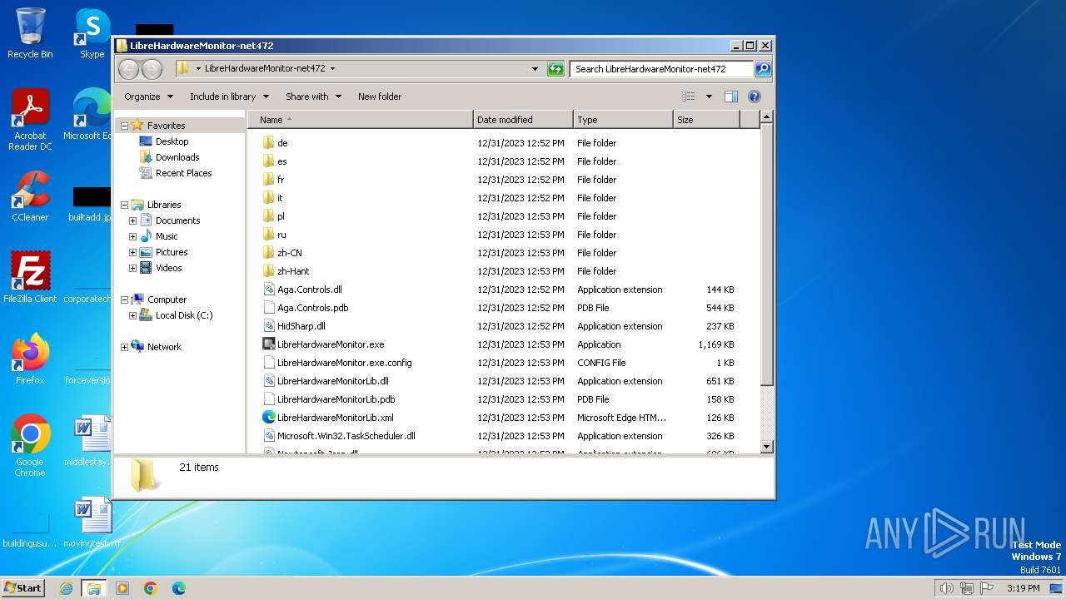Open Recycle Bin on desktop
The width and height of the screenshot is (1066, 599).
click(x=30, y=33)
